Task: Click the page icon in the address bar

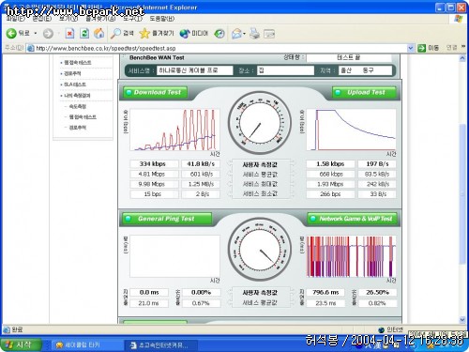Action: coord(30,48)
